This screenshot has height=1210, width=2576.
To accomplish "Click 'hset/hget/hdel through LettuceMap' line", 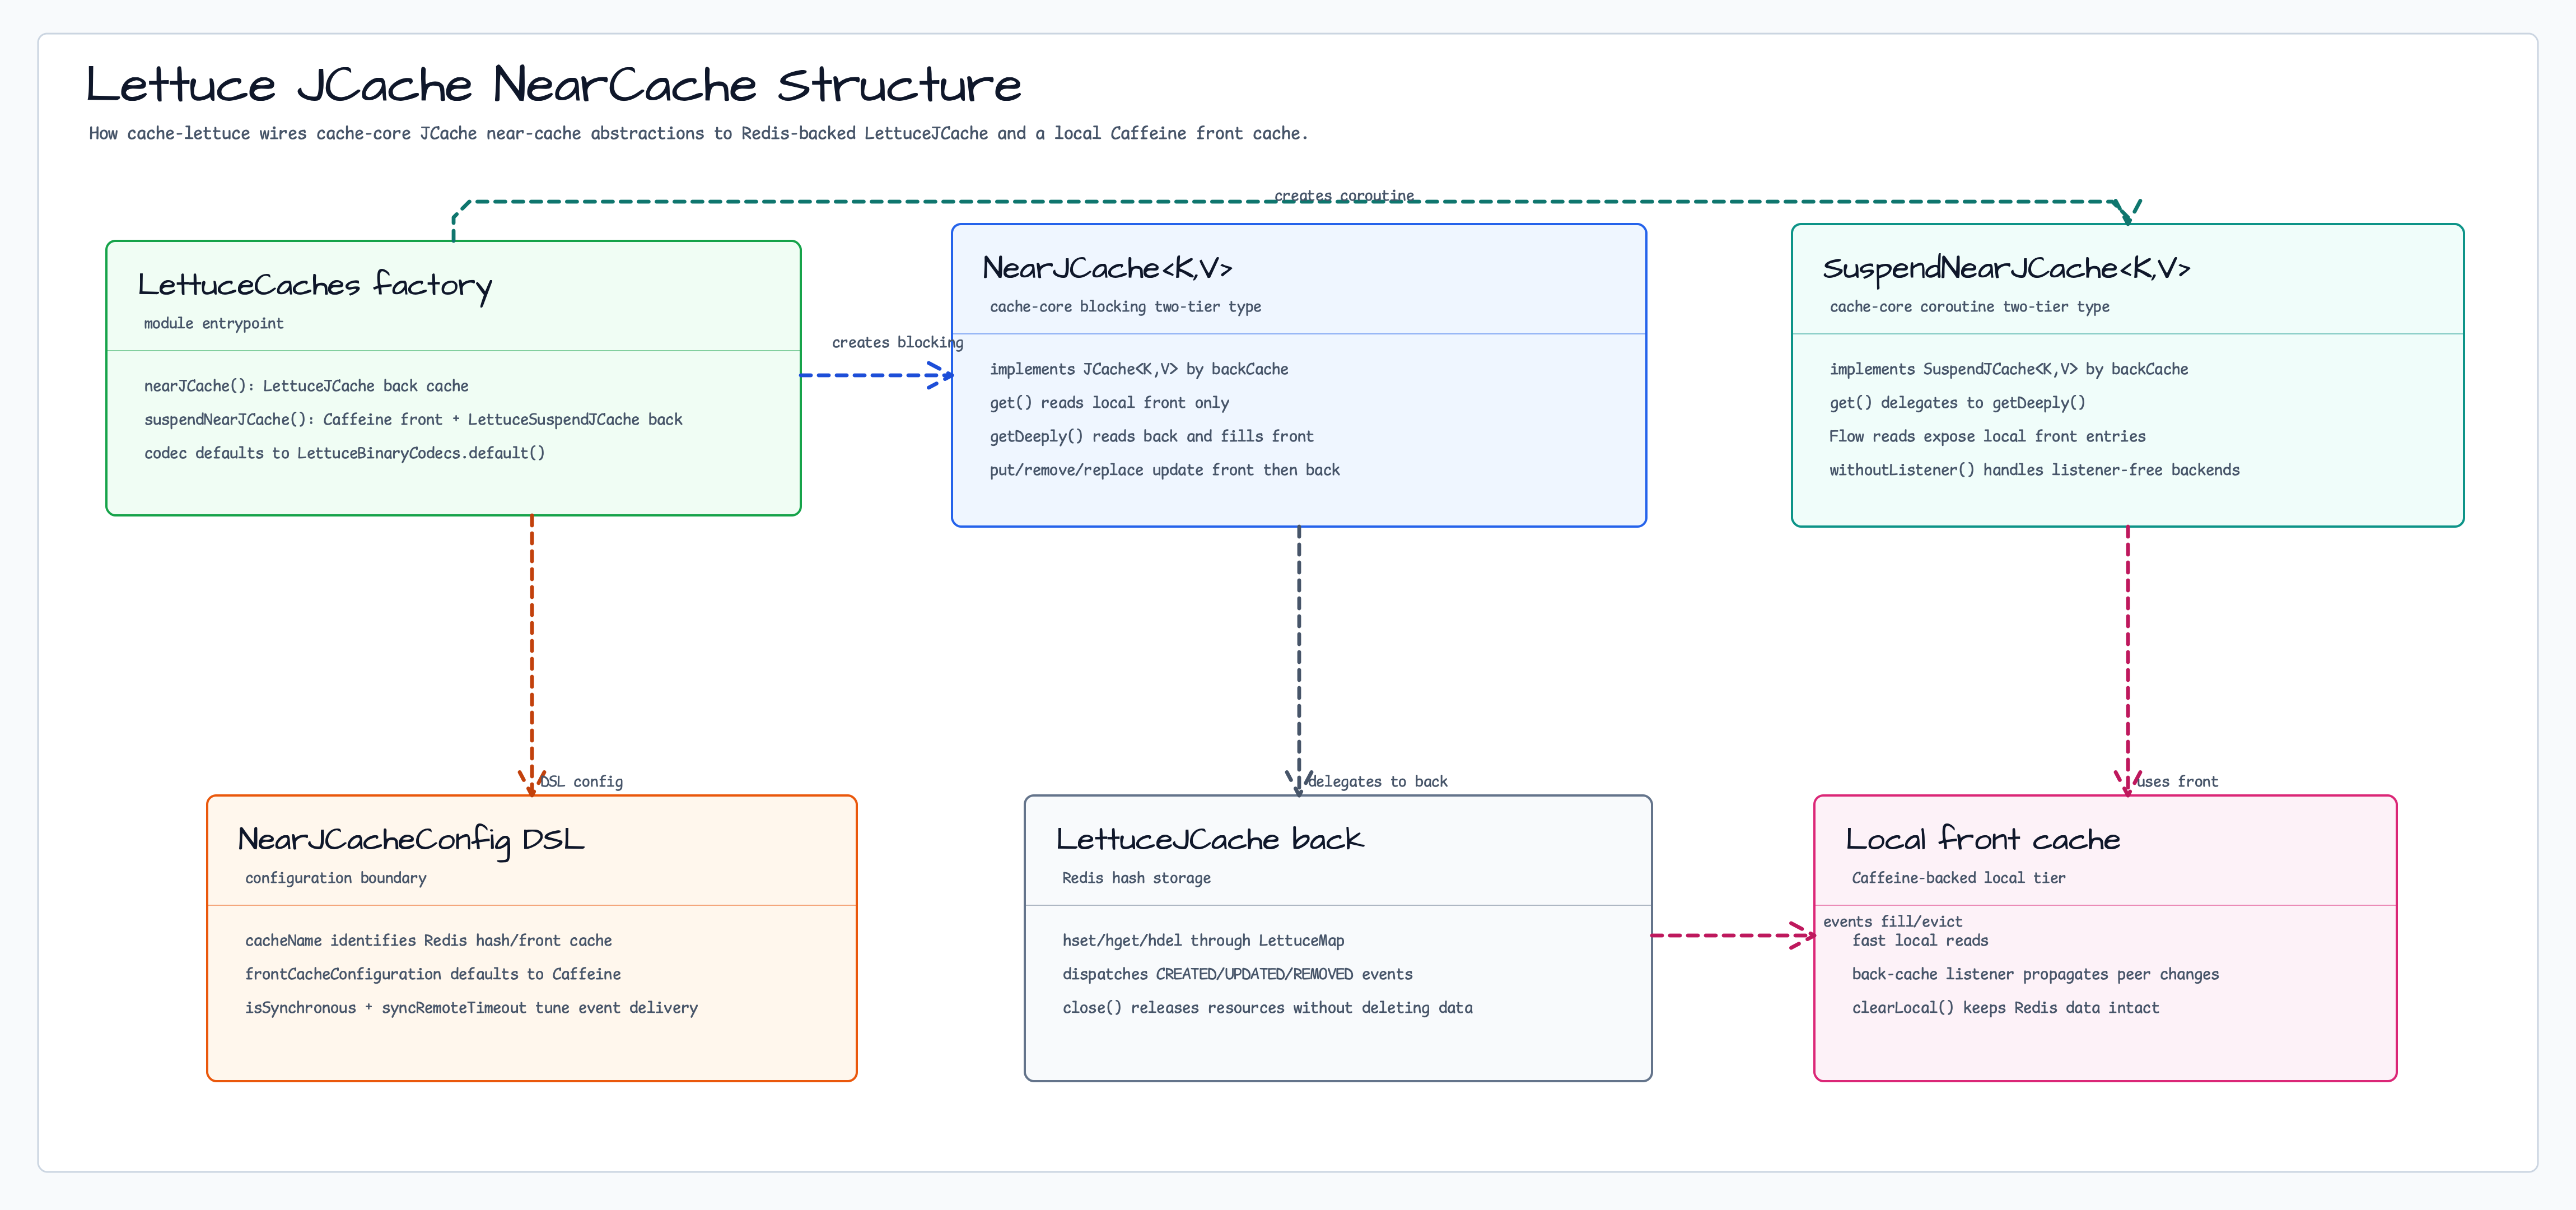I will pos(1203,940).
